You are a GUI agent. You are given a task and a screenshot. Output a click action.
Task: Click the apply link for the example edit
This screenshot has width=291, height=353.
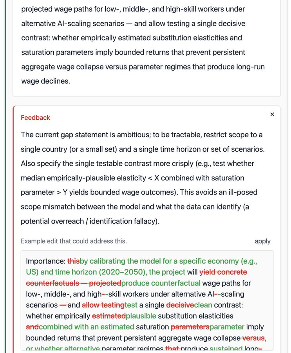coord(262,241)
